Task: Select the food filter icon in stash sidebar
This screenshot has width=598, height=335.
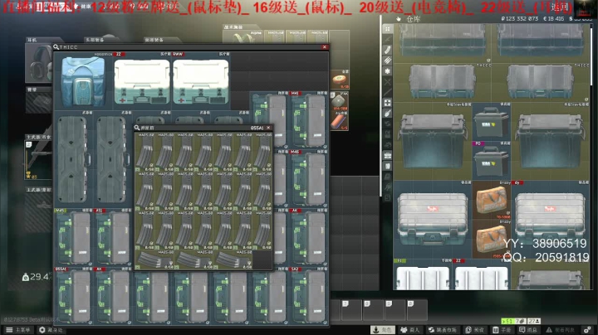Action: [x=388, y=114]
